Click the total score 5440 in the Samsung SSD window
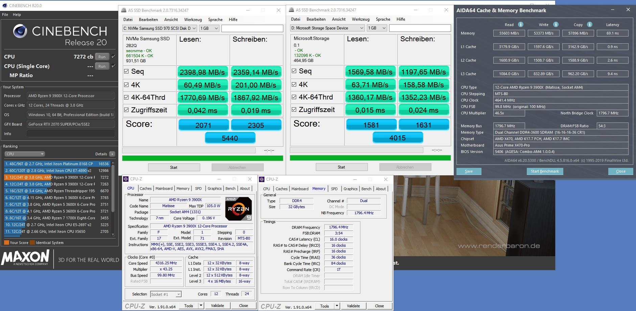The height and width of the screenshot is (311, 636). pyautogui.click(x=230, y=138)
